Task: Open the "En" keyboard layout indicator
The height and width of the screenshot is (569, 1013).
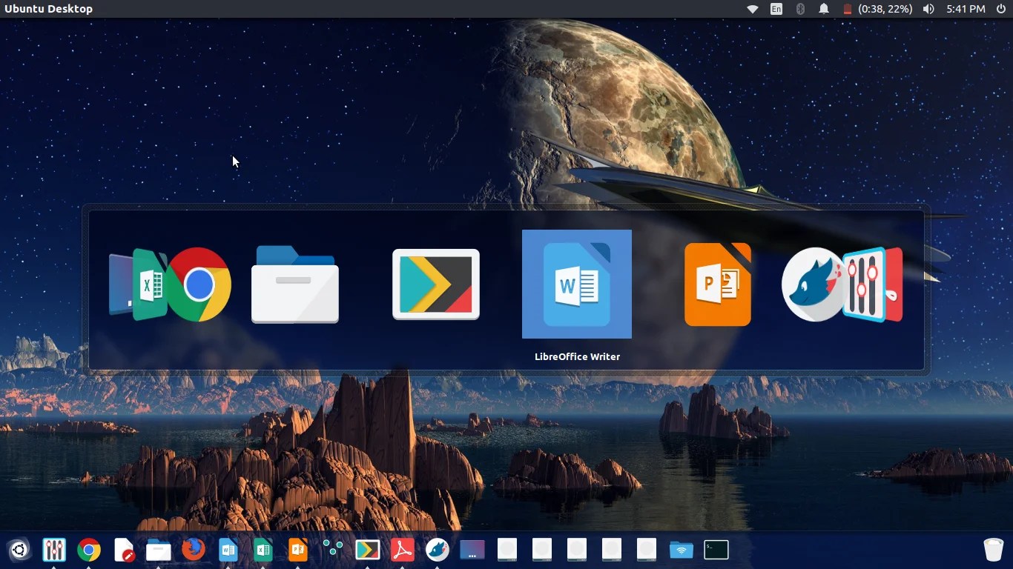Action: [776, 9]
